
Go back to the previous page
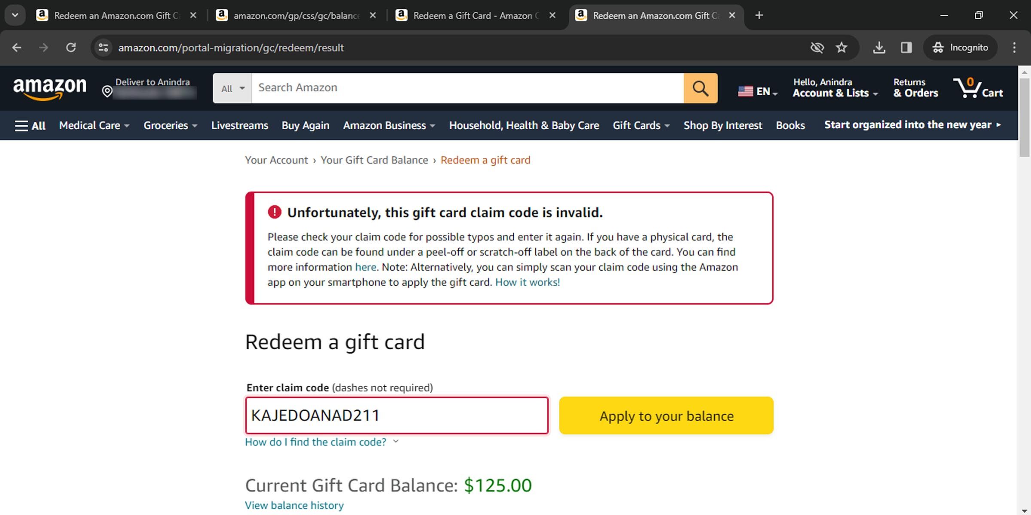[x=17, y=48]
